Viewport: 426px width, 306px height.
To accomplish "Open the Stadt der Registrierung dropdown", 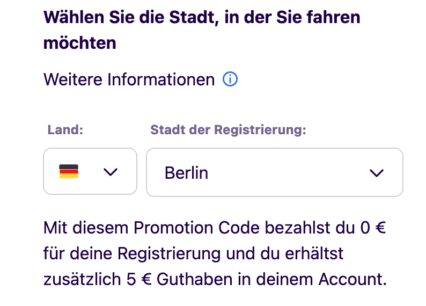I will pyautogui.click(x=274, y=172).
